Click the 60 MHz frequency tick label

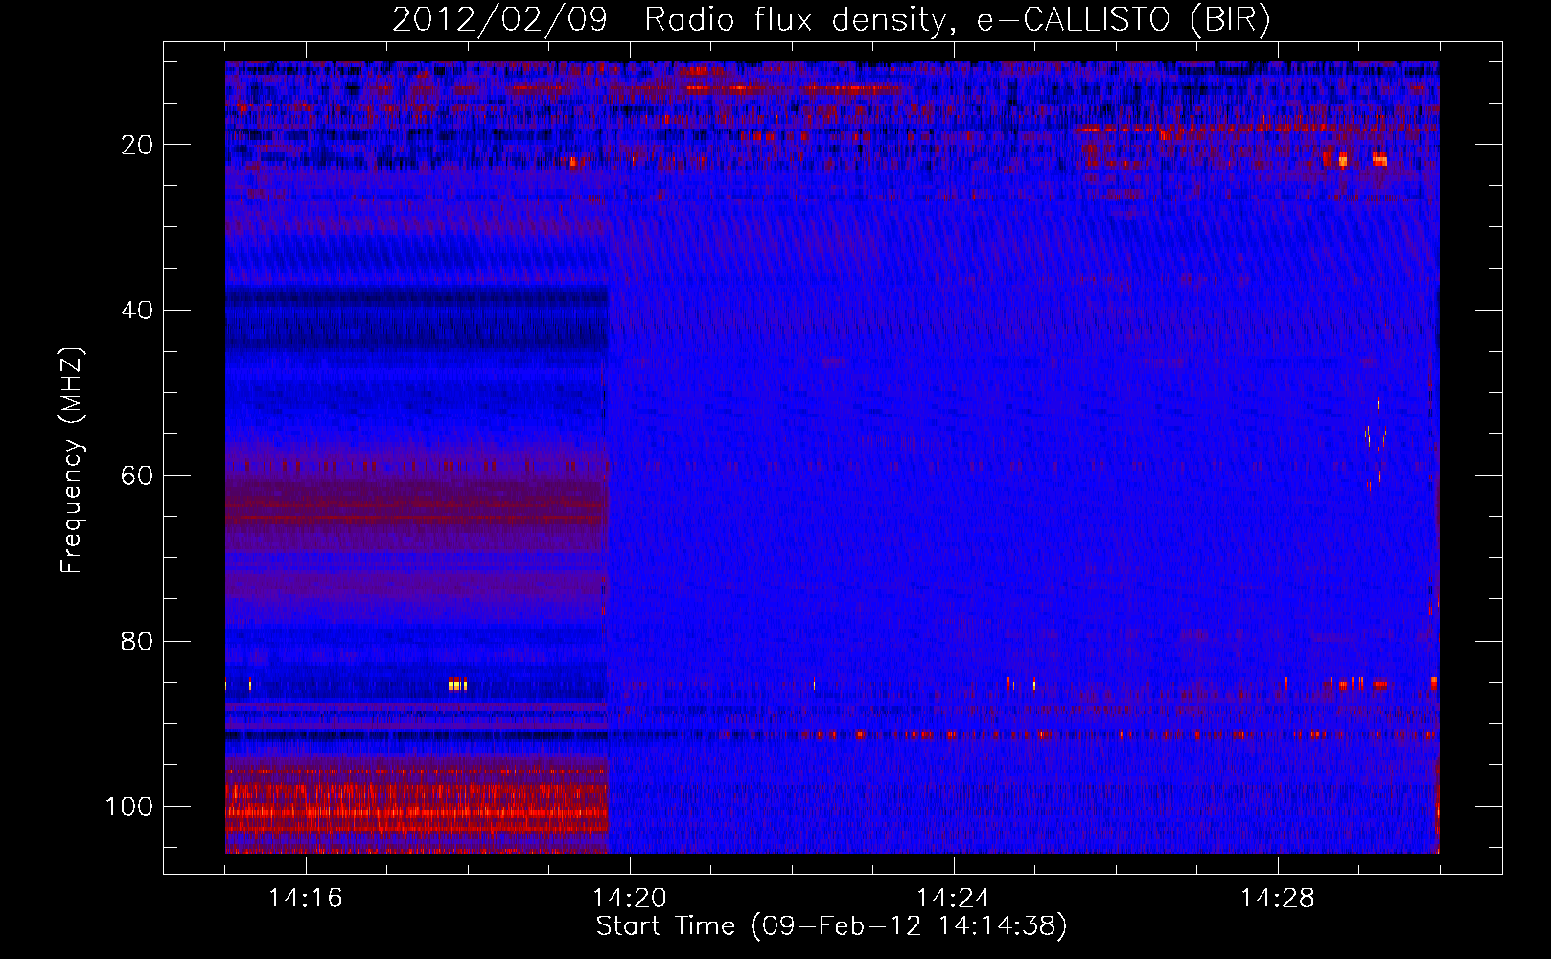[138, 476]
